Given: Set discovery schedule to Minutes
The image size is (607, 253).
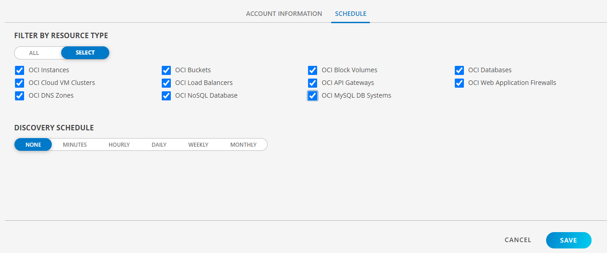Looking at the screenshot, I should [75, 145].
